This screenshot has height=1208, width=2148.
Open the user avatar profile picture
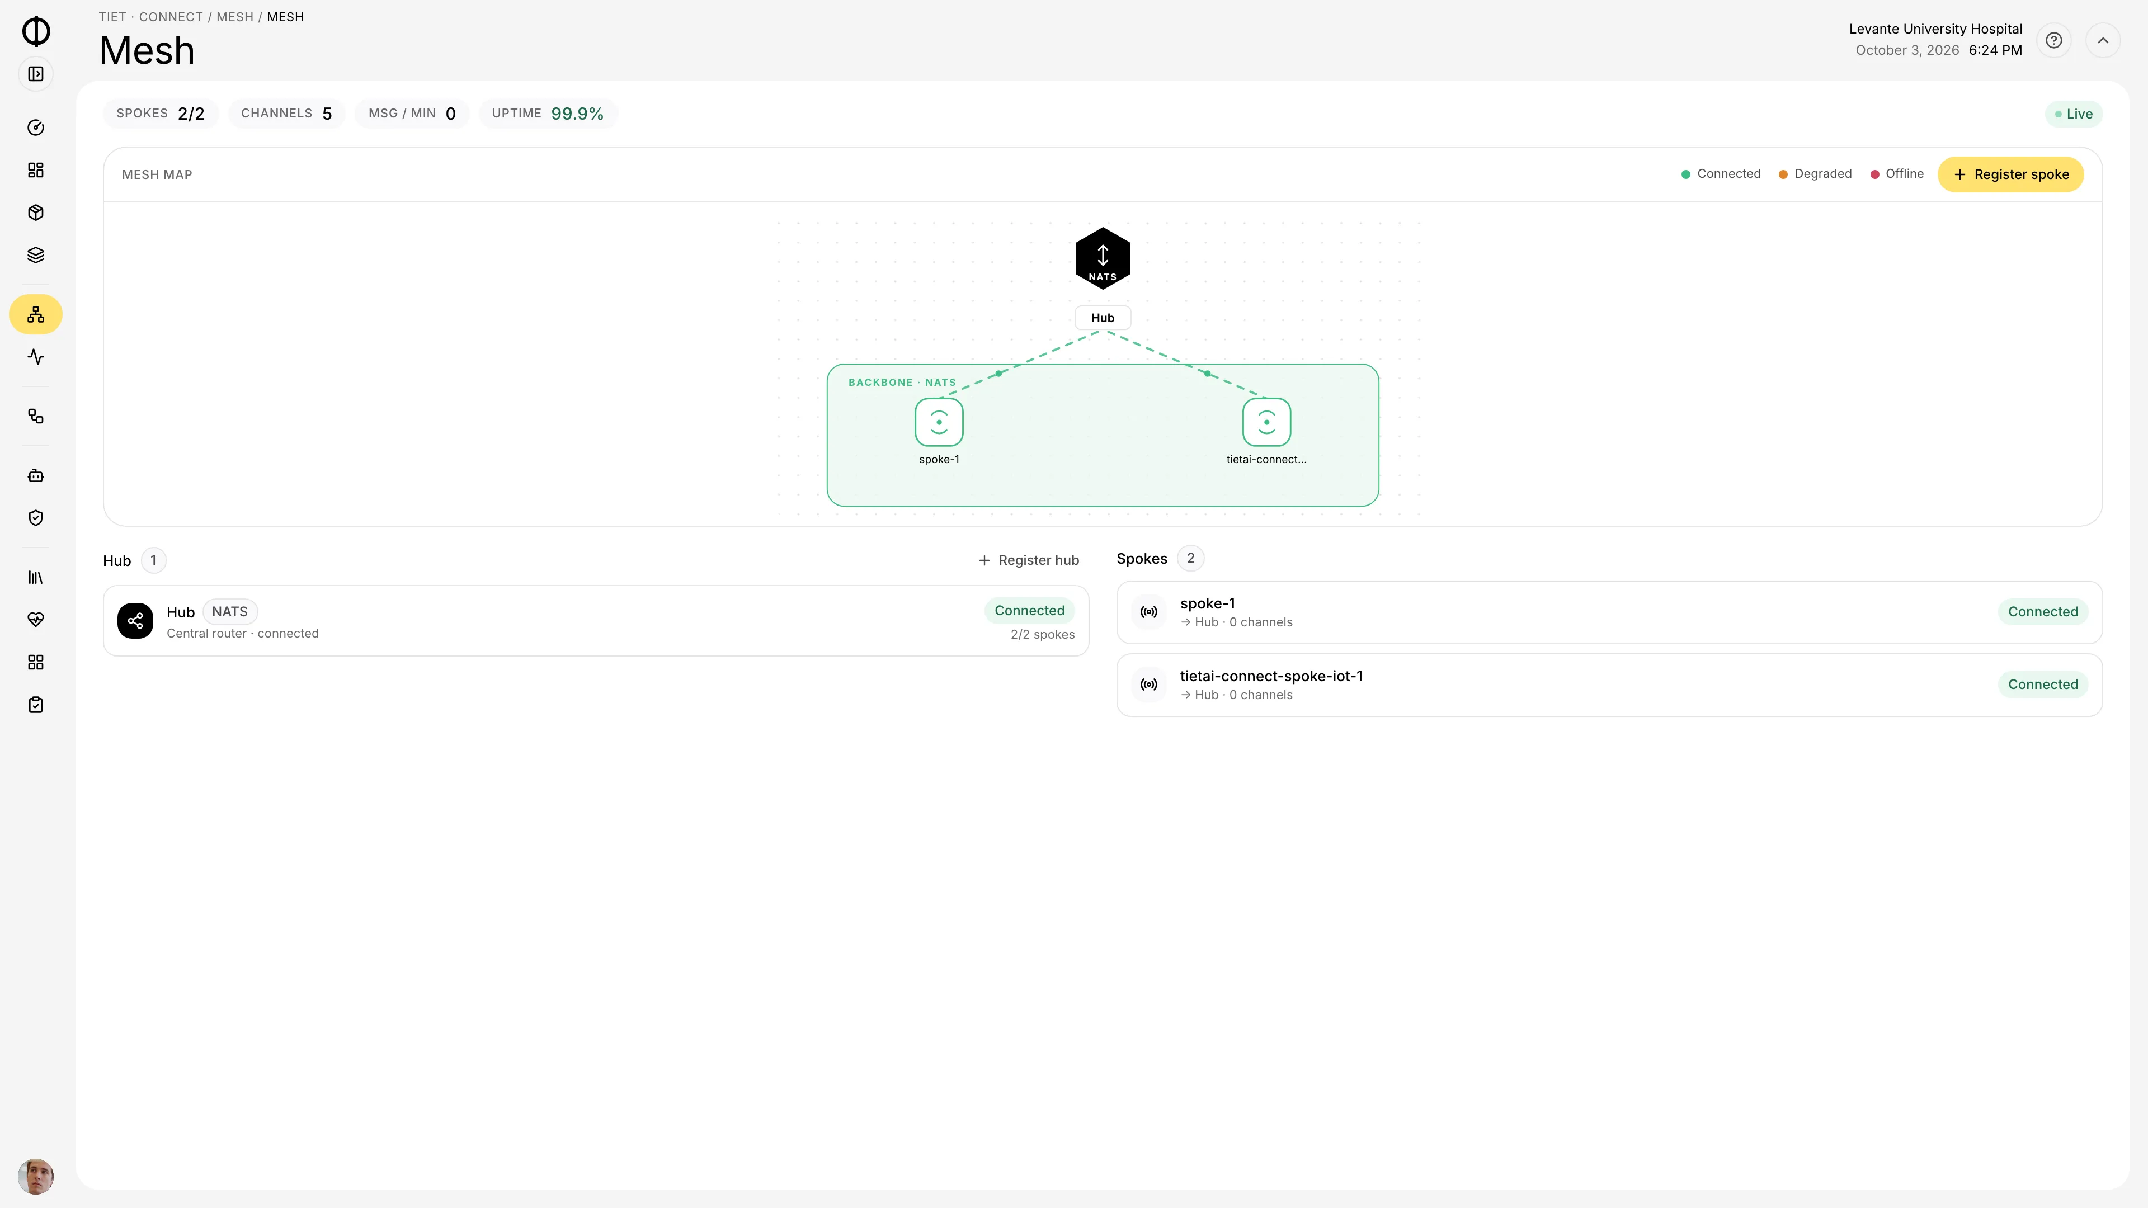pyautogui.click(x=36, y=1176)
